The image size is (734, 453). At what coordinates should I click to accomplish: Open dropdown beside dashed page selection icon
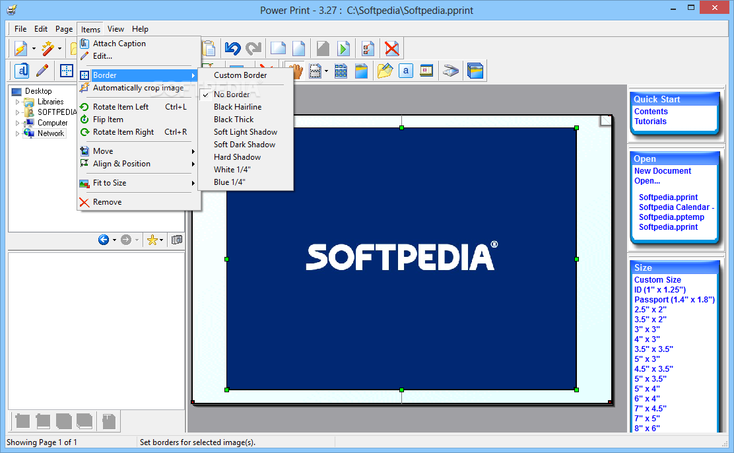(x=326, y=72)
